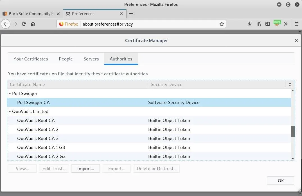Click the Delete or Distrust... button

pos(156,168)
